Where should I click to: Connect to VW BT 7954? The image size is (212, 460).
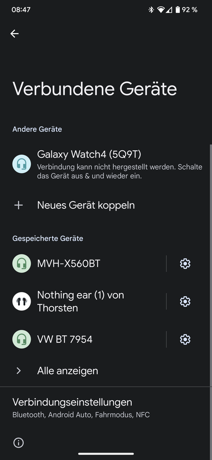[83, 339]
